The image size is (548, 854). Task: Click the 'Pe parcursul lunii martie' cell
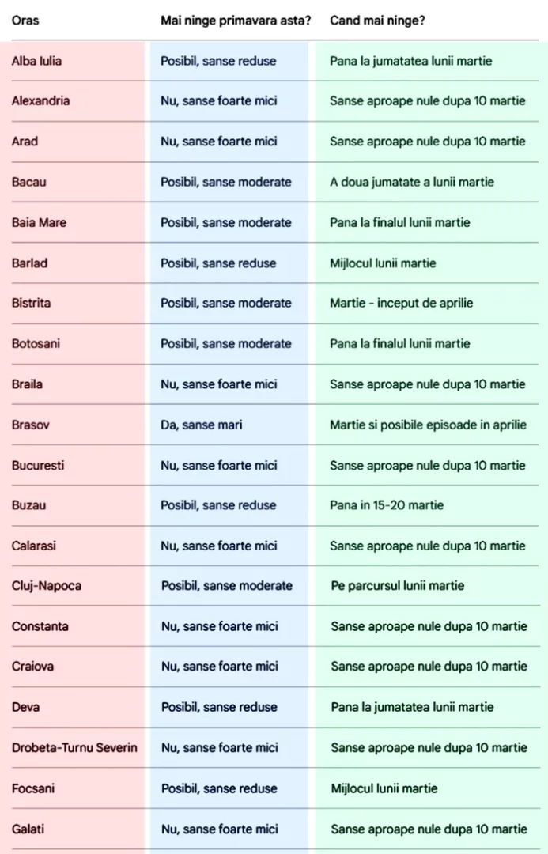398,586
